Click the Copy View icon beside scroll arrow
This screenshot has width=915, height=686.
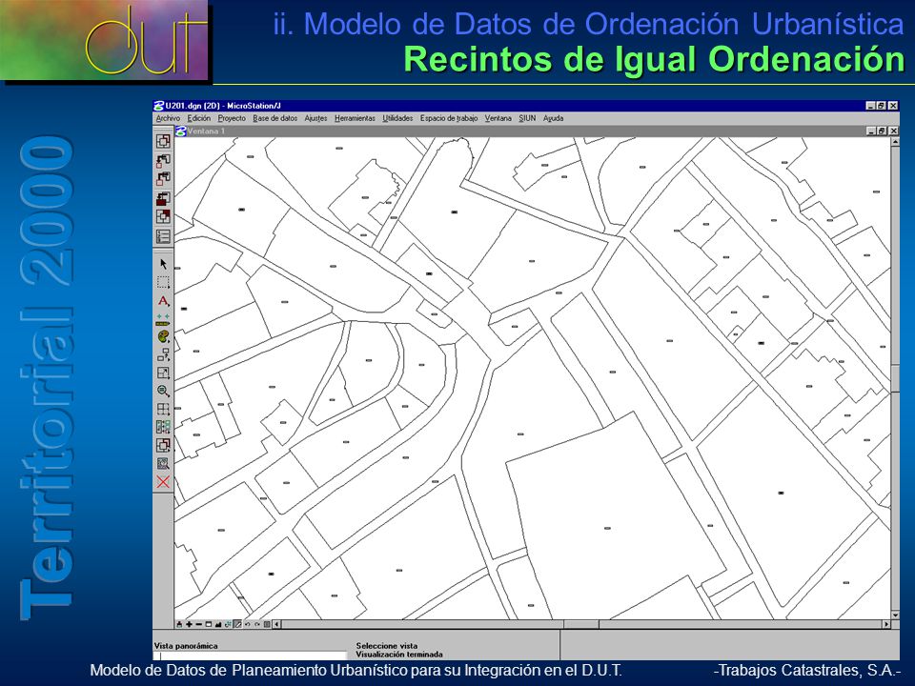[267, 624]
